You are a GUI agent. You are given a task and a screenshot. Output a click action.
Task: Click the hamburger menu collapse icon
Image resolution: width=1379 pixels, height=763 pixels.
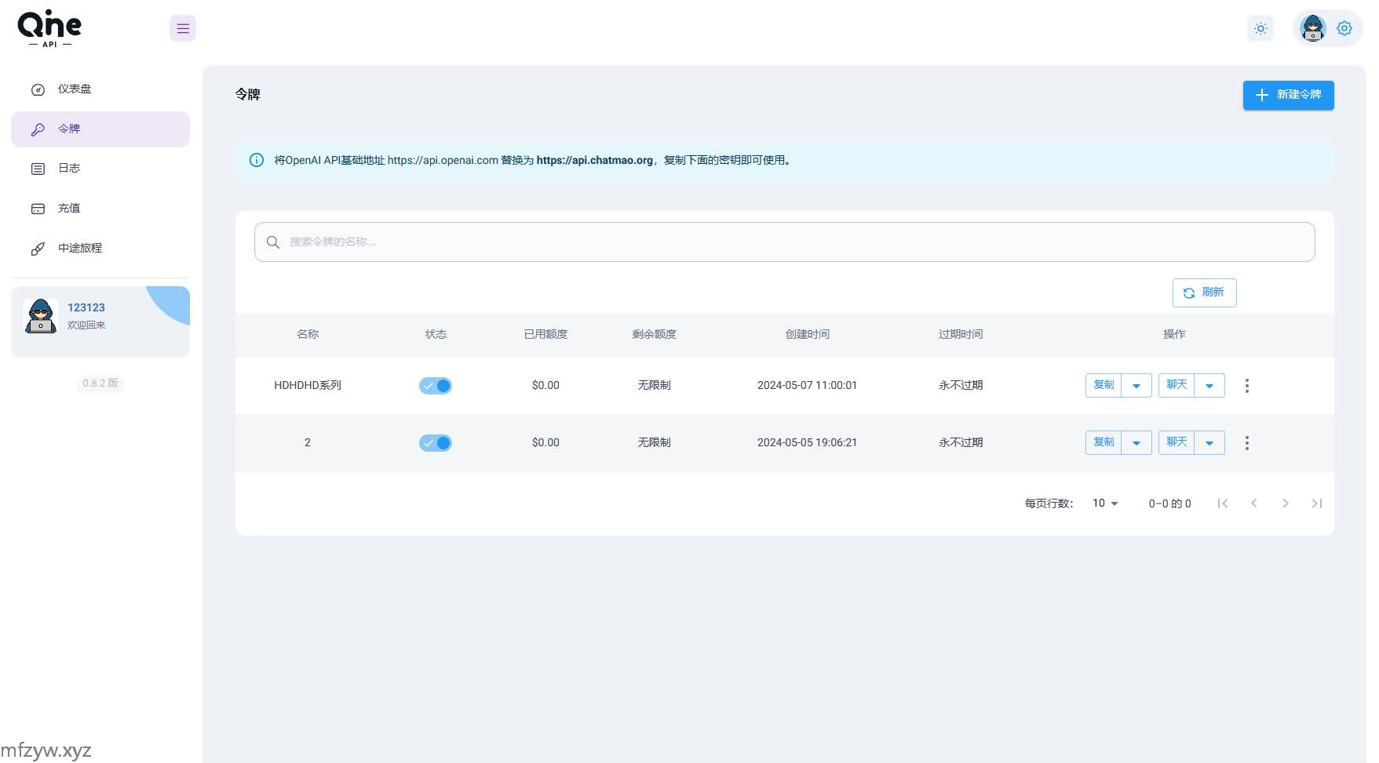[x=183, y=29]
